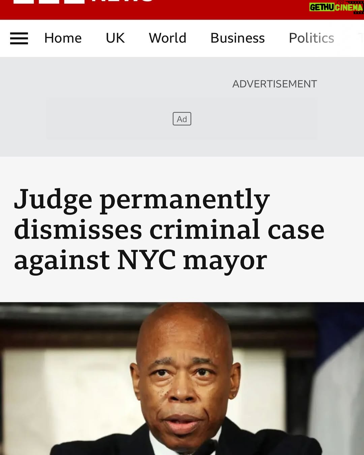Click the ADVERTISEMENT label
364x455 pixels.
275,84
